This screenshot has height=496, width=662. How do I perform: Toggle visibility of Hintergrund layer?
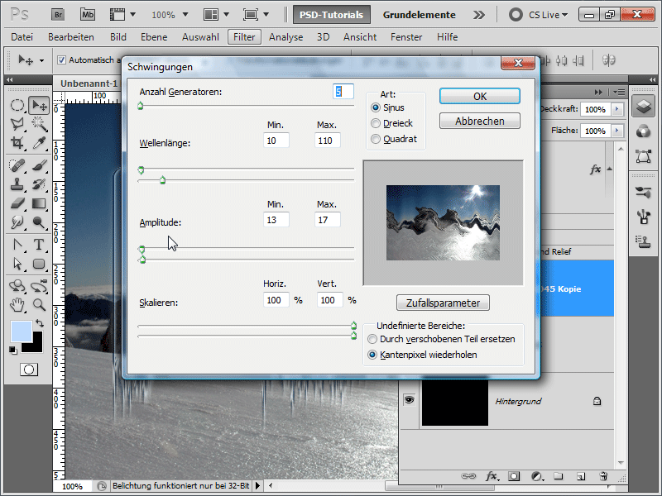pos(409,400)
